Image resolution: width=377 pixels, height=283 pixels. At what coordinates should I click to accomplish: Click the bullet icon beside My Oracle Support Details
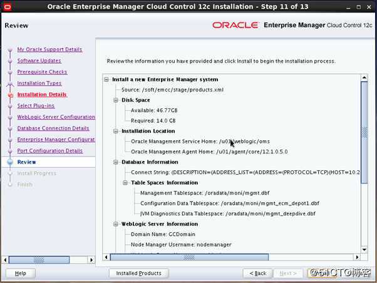[x=10, y=49]
